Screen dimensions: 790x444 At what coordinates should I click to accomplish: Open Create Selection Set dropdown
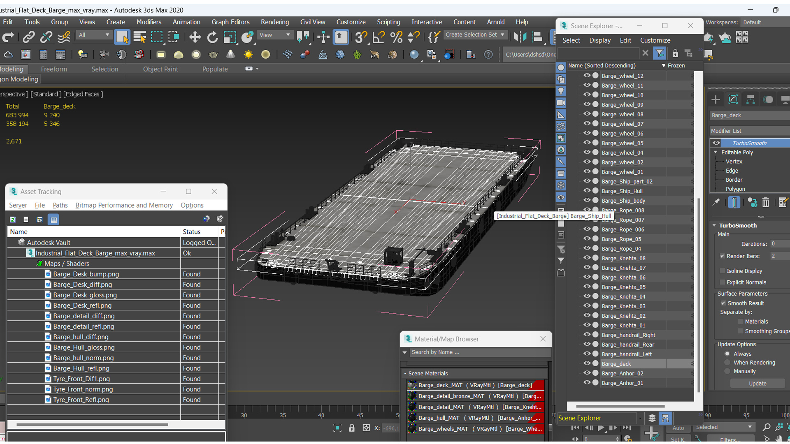[x=475, y=35]
